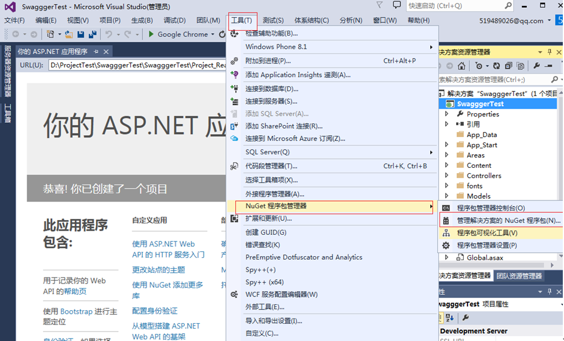The height and width of the screenshot is (341, 564).
Task: Pin the ASP.NET document tab
Action: tap(96, 52)
